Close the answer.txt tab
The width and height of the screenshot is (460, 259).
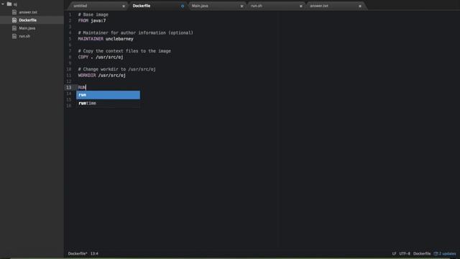pos(360,6)
